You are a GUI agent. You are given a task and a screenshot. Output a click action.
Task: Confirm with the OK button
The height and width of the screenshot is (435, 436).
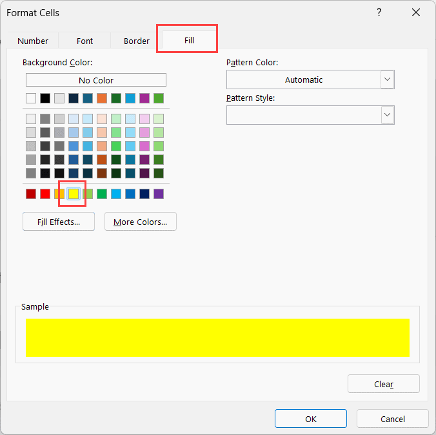[x=311, y=419]
